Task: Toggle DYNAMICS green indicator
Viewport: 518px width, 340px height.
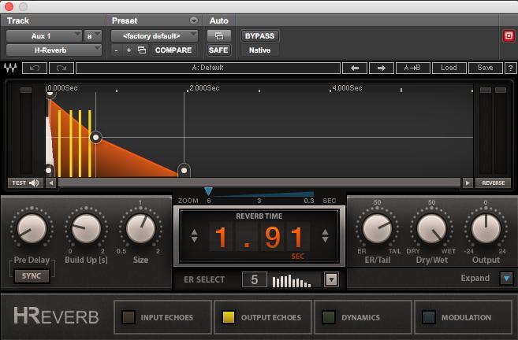Action: click(329, 317)
